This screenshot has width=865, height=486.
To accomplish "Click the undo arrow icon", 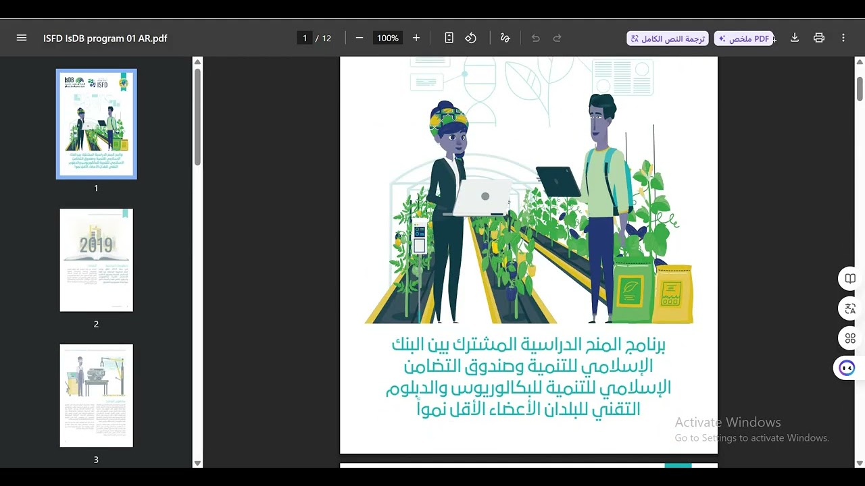I will (x=536, y=38).
